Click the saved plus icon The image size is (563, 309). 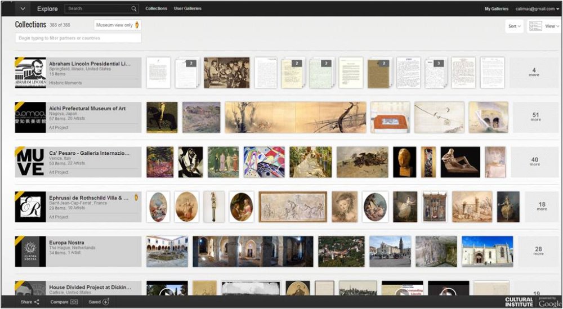point(106,302)
